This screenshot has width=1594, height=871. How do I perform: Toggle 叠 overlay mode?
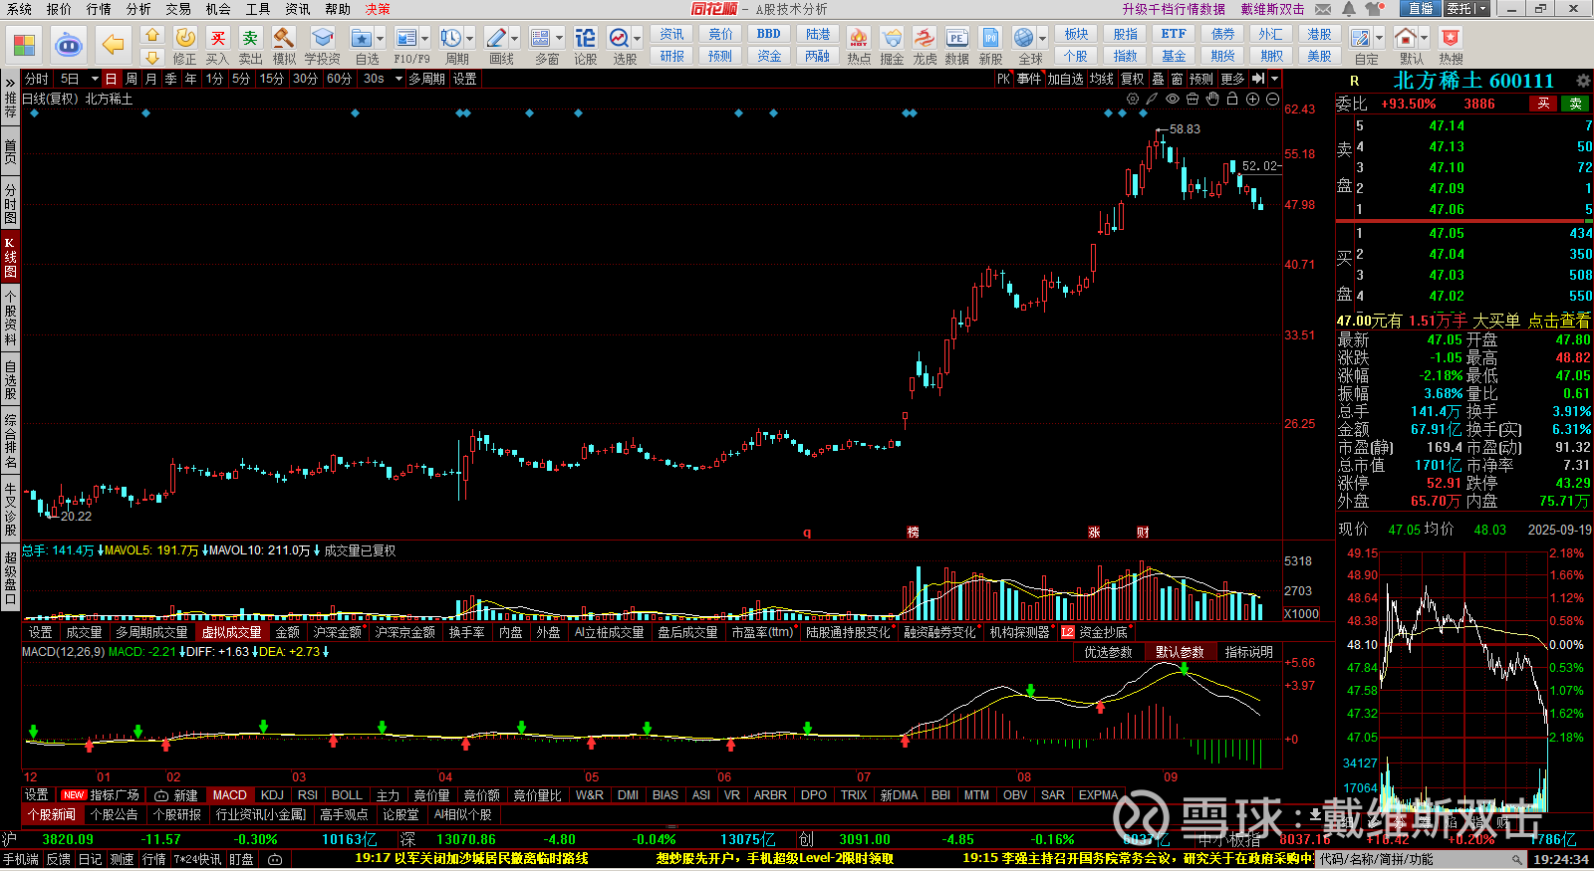coord(1158,79)
